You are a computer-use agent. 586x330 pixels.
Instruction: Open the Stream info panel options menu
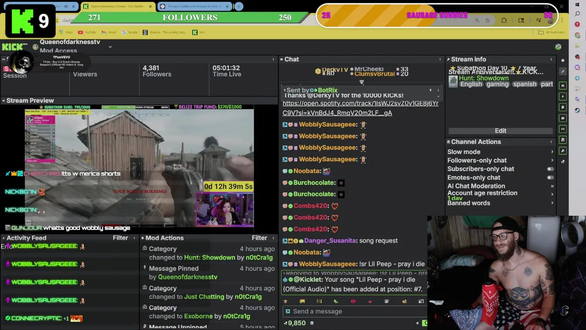pyautogui.click(x=551, y=60)
